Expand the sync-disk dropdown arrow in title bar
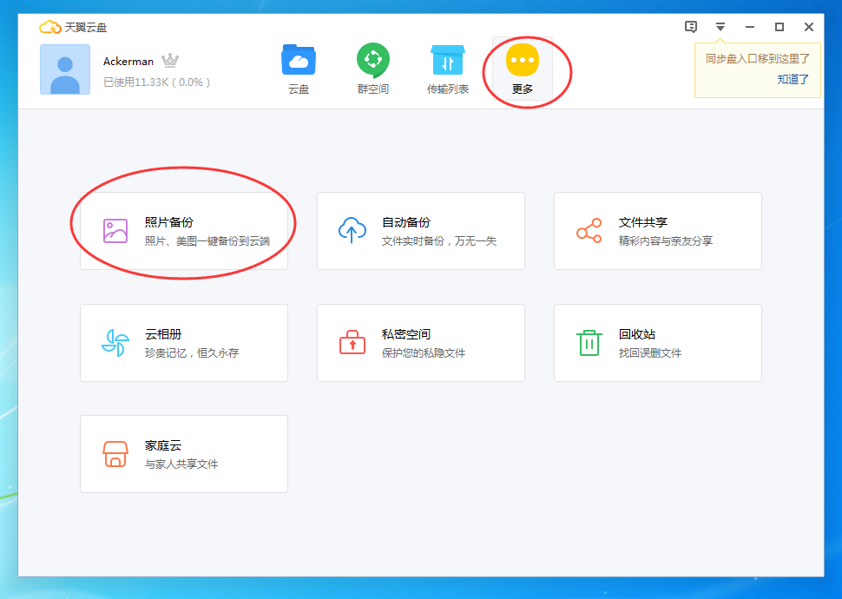The height and width of the screenshot is (599, 842). pos(720,27)
